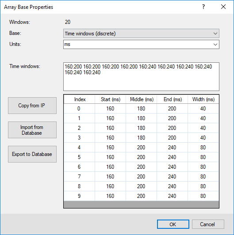Dismiss with the Cancel button

point(208,224)
